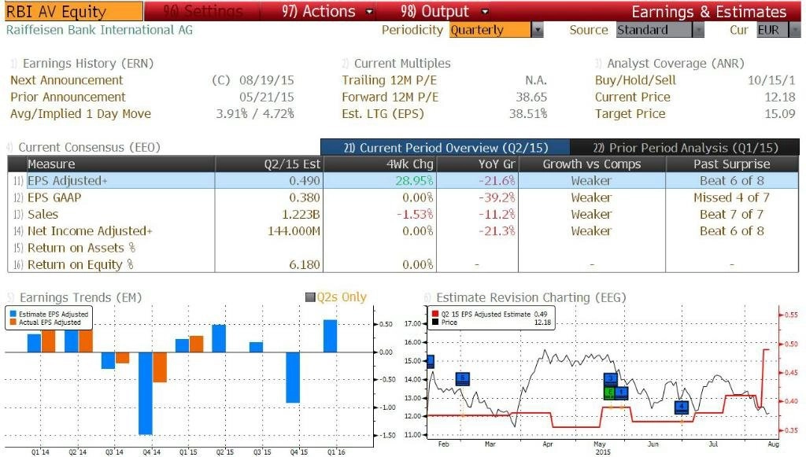Click the Raiffeisen Bank International AG name
The width and height of the screenshot is (806, 457).
coord(100,30)
